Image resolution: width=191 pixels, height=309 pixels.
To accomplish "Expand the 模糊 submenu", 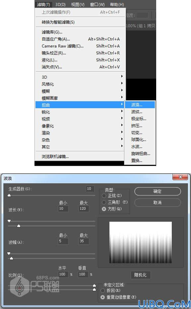I will pyautogui.click(x=80, y=91).
